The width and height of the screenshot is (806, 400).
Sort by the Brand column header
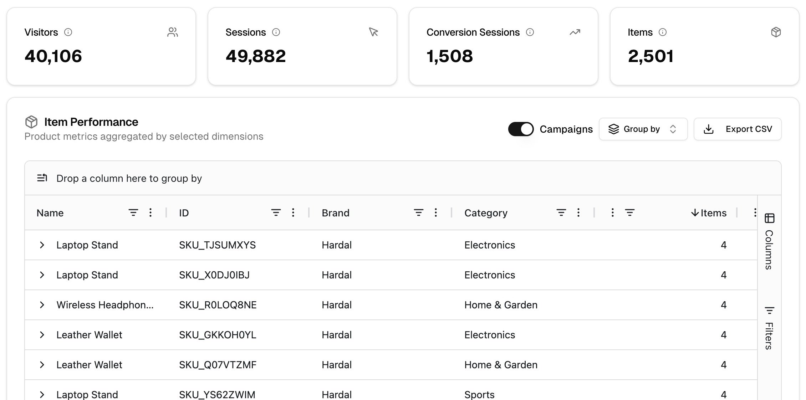click(336, 213)
